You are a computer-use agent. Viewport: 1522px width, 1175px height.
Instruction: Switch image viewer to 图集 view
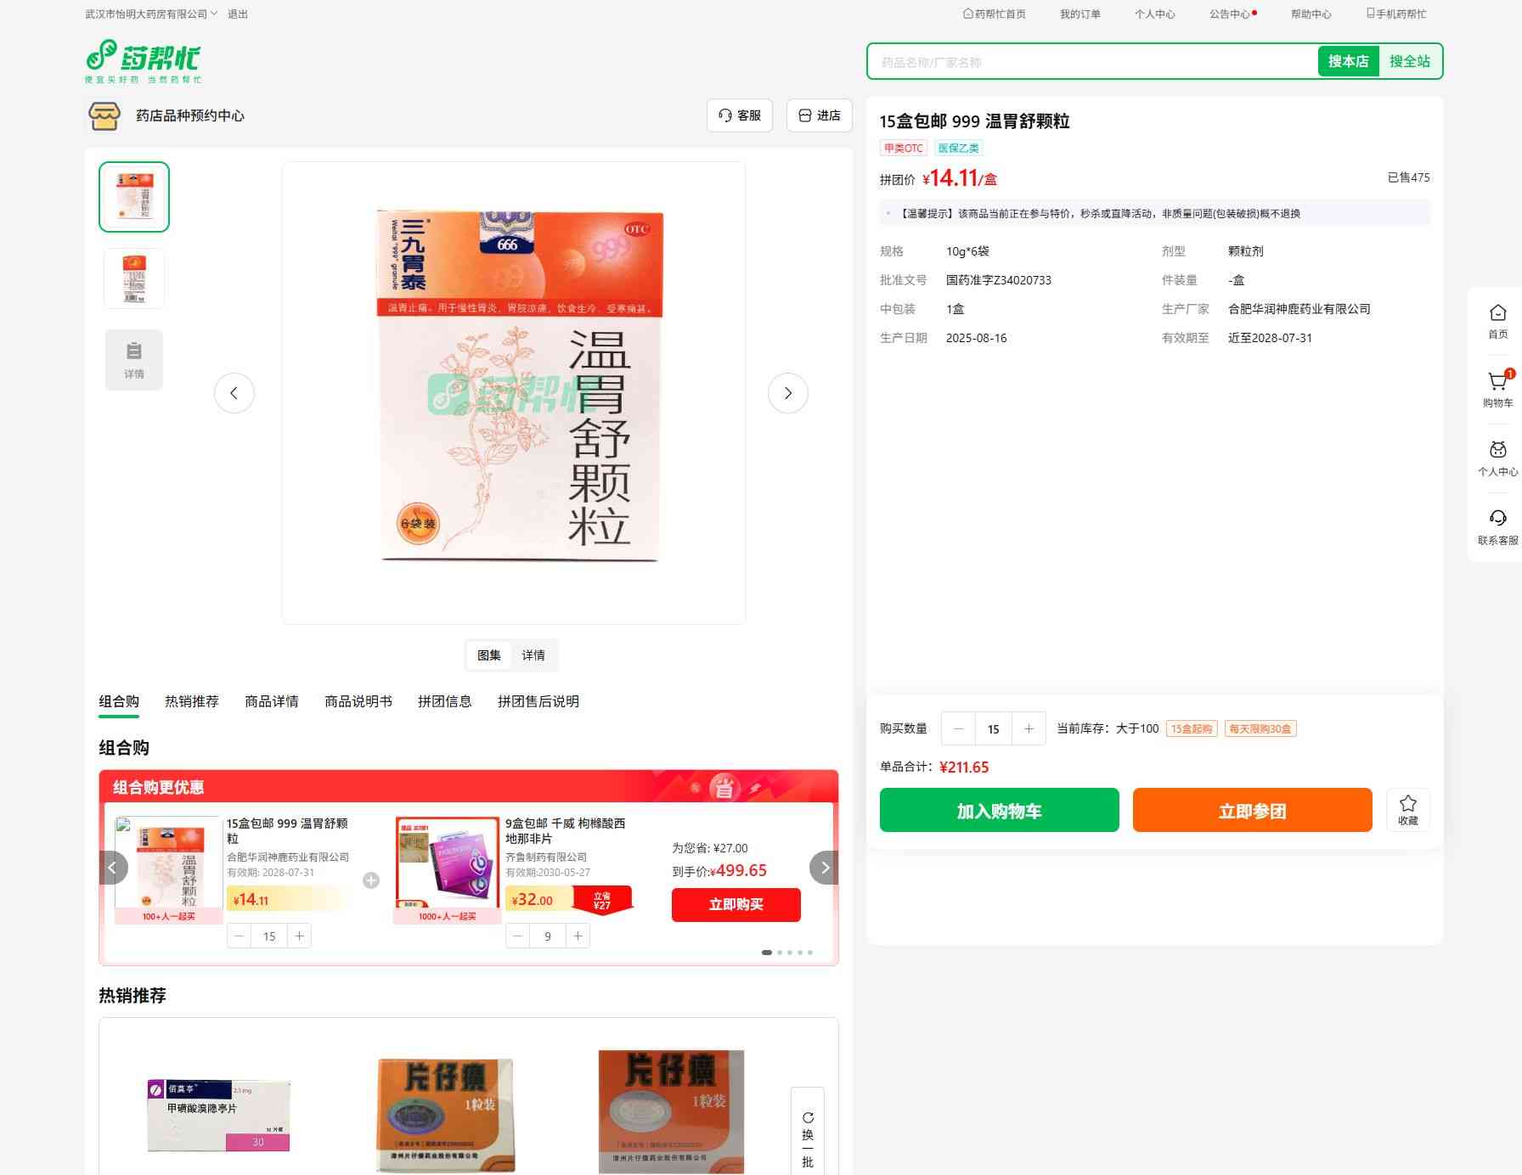[x=489, y=655]
